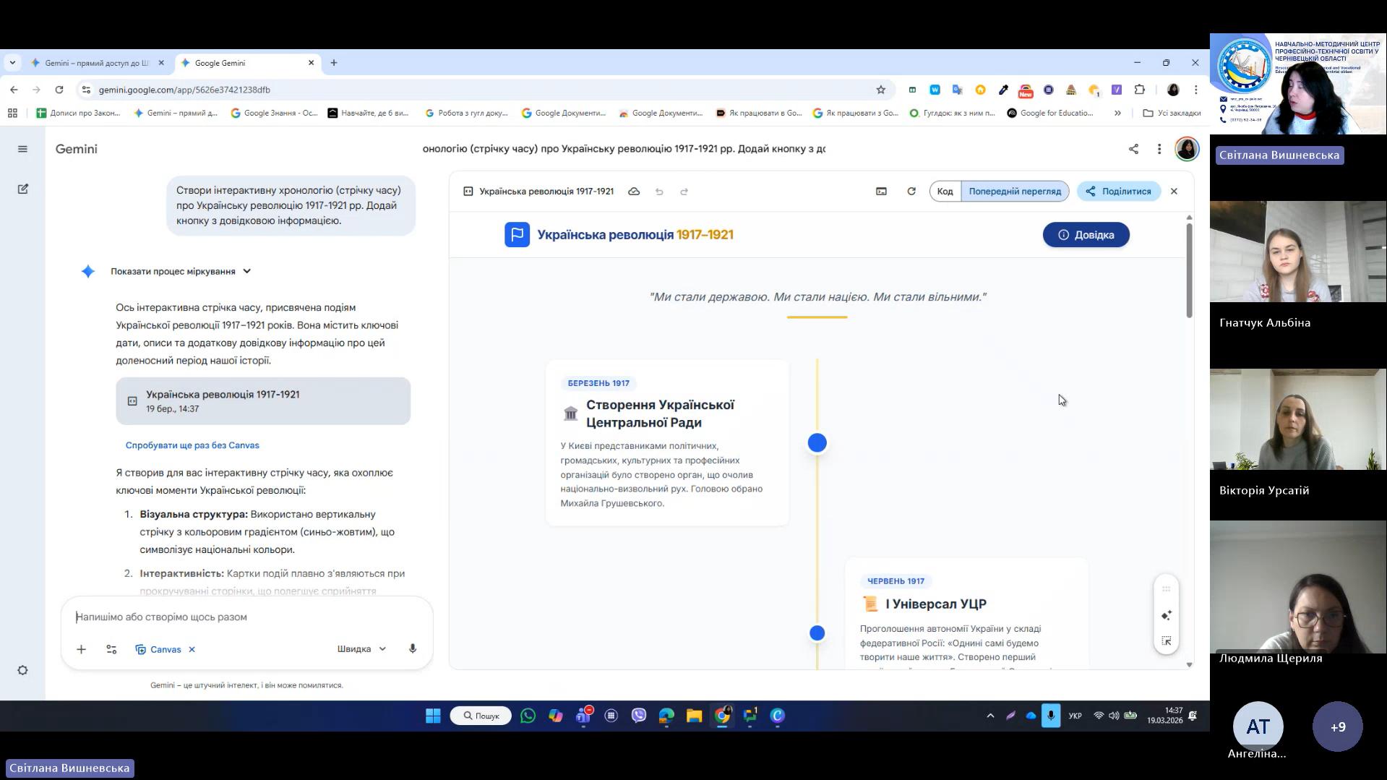Click the plus icon to add files

[x=81, y=649]
